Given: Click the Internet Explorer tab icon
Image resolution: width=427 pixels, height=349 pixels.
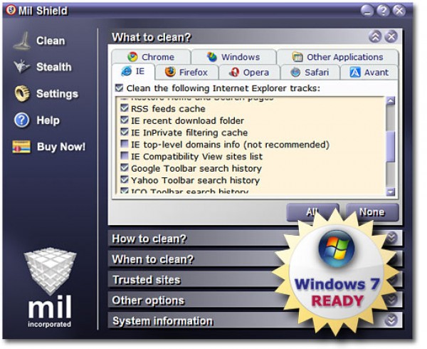Looking at the screenshot, I should pyautogui.click(x=127, y=71).
